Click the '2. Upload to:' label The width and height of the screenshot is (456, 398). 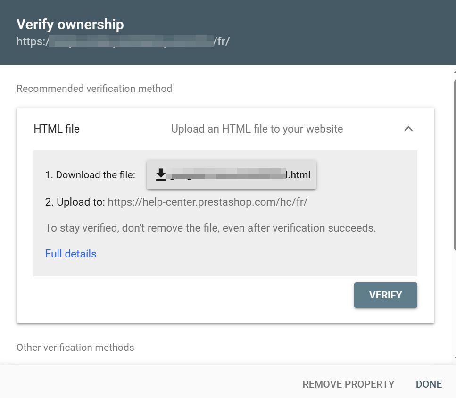tap(75, 202)
